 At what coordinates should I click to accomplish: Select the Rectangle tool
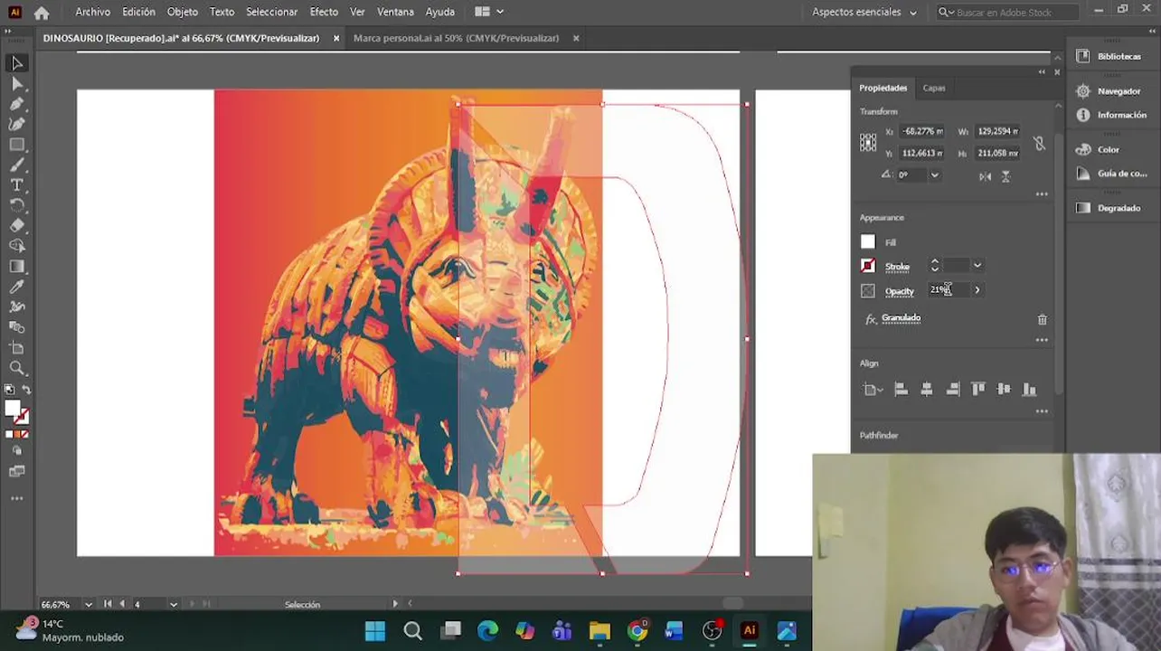tap(16, 145)
